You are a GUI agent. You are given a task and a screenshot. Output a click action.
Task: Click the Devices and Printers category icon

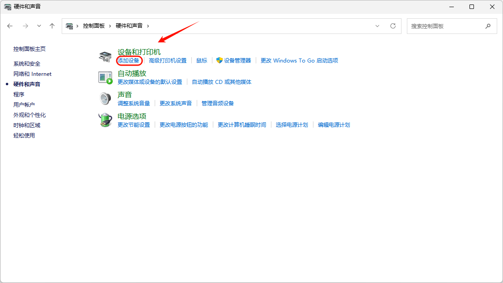point(105,56)
